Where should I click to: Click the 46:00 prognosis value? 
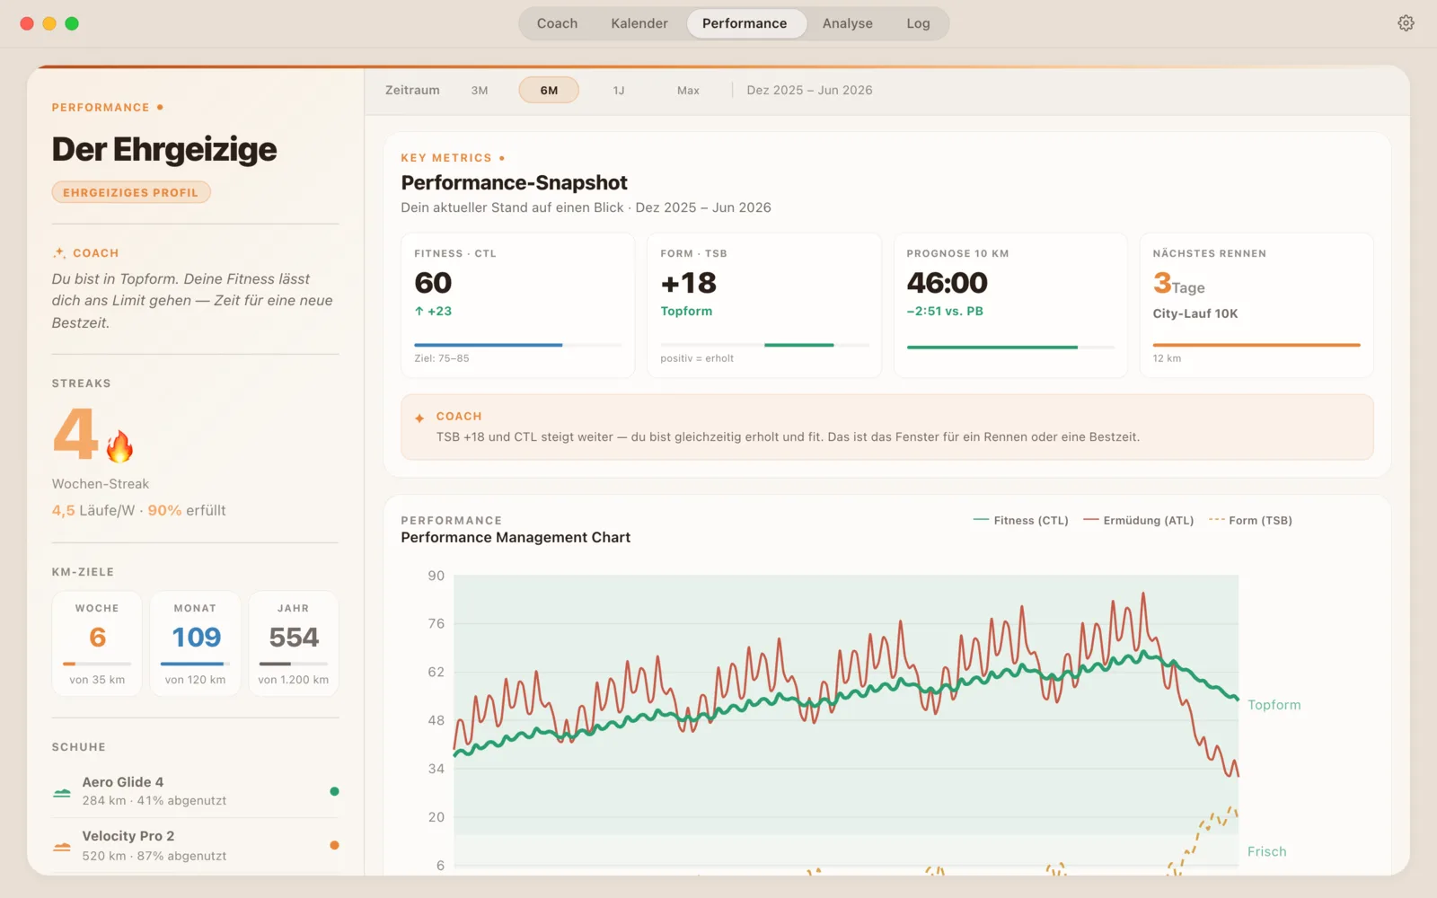(x=947, y=283)
